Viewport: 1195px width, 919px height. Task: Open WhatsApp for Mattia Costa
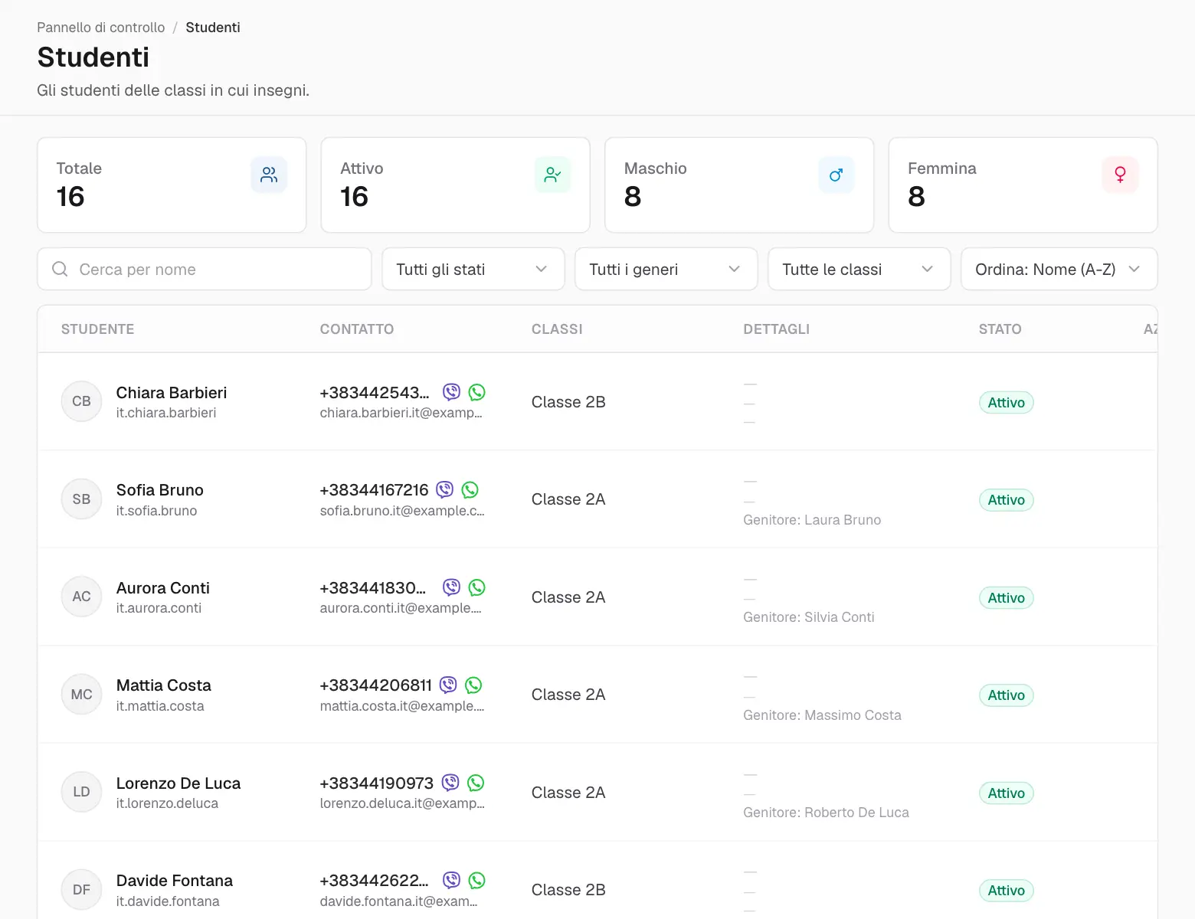click(x=474, y=685)
